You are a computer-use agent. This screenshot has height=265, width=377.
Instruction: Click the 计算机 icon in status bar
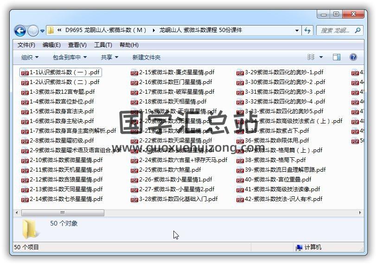(299, 247)
